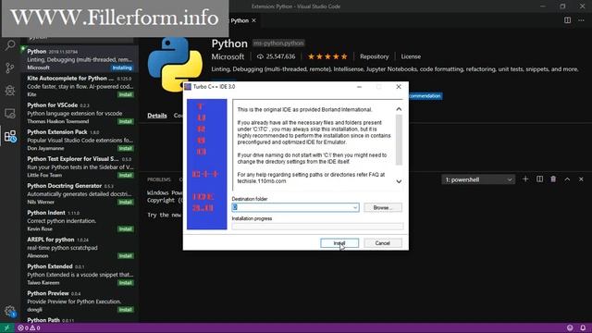Close the Python extension tab
Image resolution: width=592 pixels, height=333 pixels.
(x=253, y=20)
